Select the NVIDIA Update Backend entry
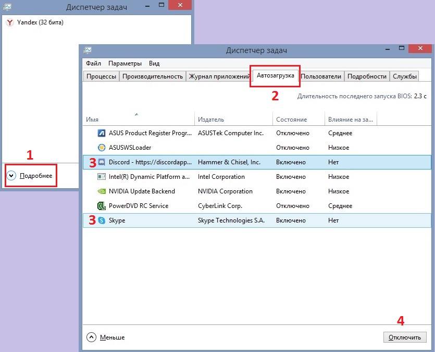Screen dimensions: 435x352 tap(142, 191)
